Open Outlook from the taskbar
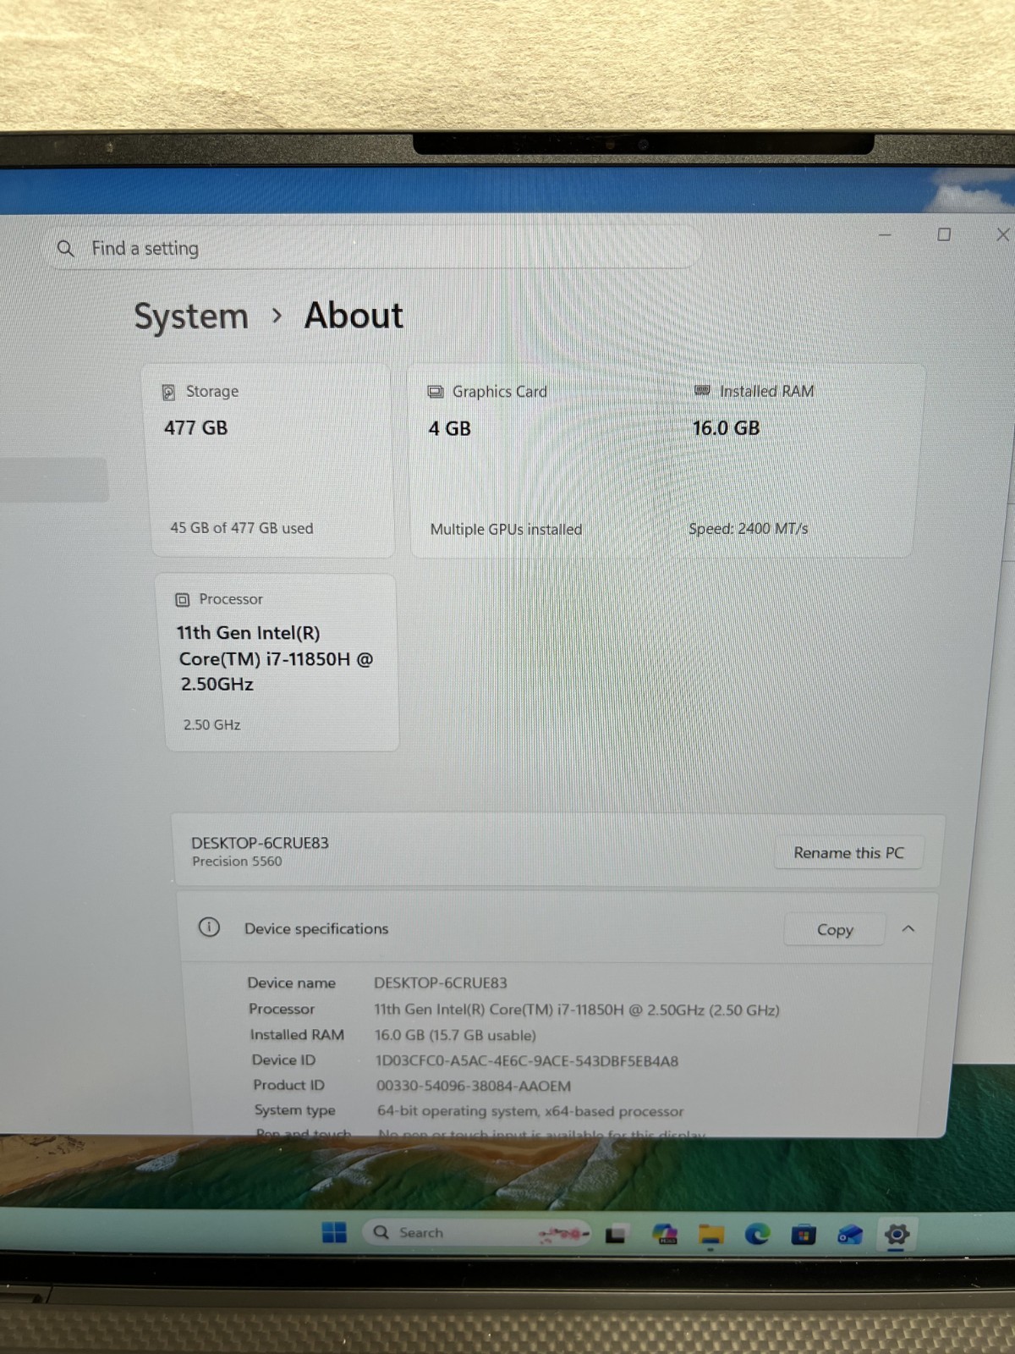1015x1354 pixels. pos(850,1236)
